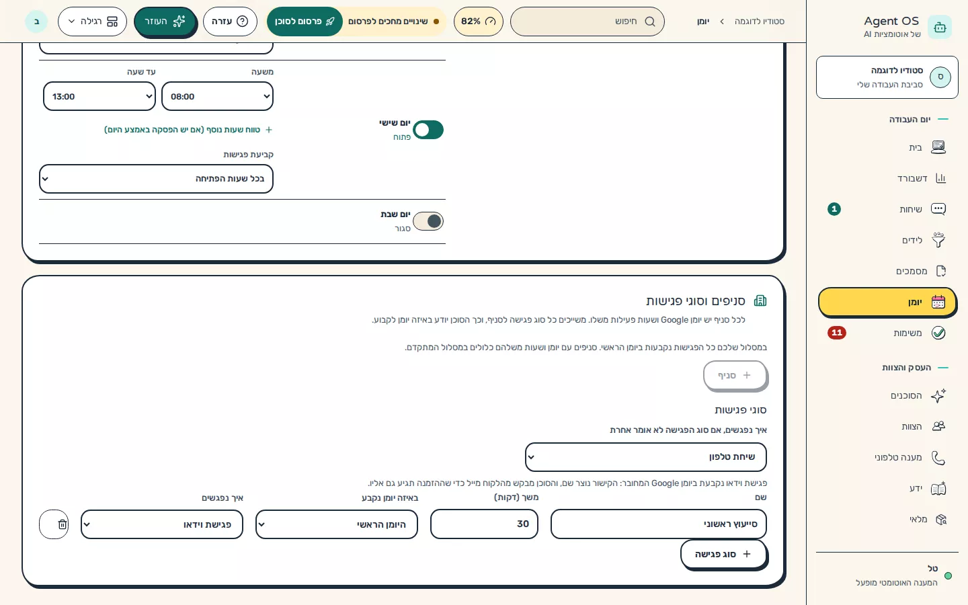Screen dimensions: 968x605
Task: Click the user avatar ב
Action: click(x=36, y=22)
